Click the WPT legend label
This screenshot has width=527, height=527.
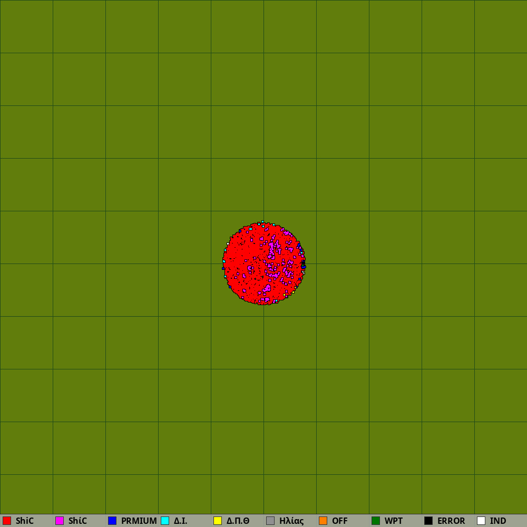pos(393,521)
